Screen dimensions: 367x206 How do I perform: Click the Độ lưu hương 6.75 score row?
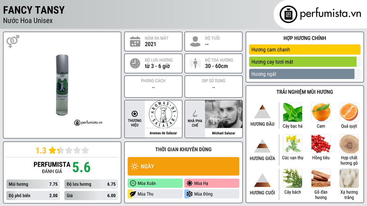[x=91, y=184]
